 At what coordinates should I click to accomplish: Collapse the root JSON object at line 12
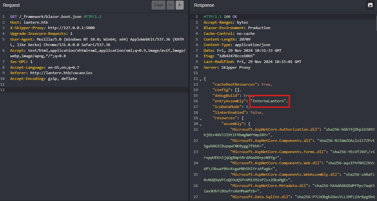click(x=201, y=80)
